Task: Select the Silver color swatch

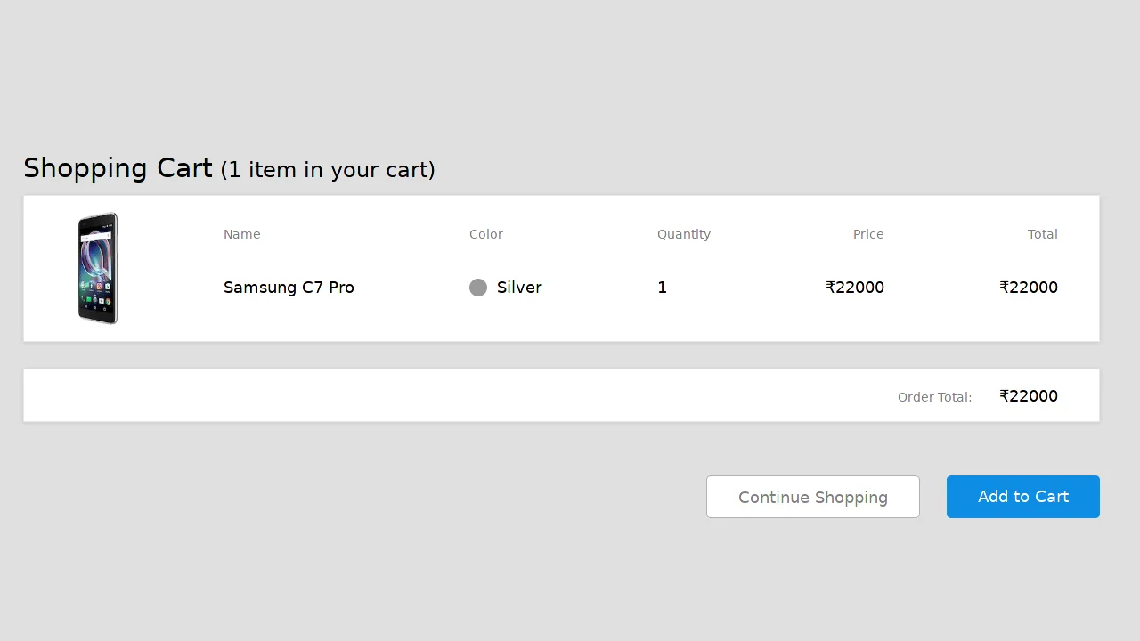Action: (478, 287)
